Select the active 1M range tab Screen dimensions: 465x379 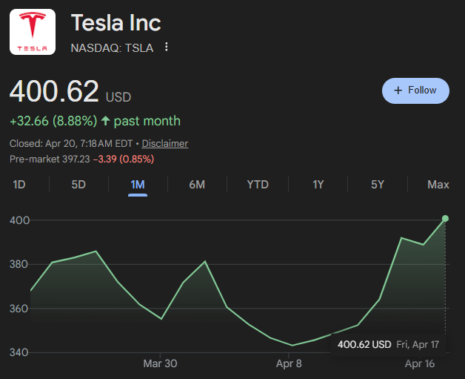tap(138, 185)
